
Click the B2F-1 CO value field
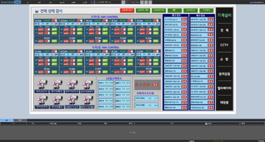pos(123,83)
